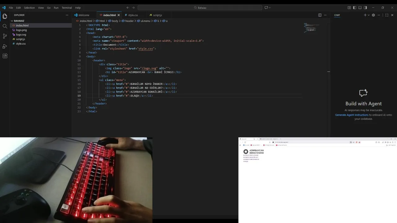Click ƏLAQƏ text on line 19
This screenshot has width=397, height=223.
(134, 96)
